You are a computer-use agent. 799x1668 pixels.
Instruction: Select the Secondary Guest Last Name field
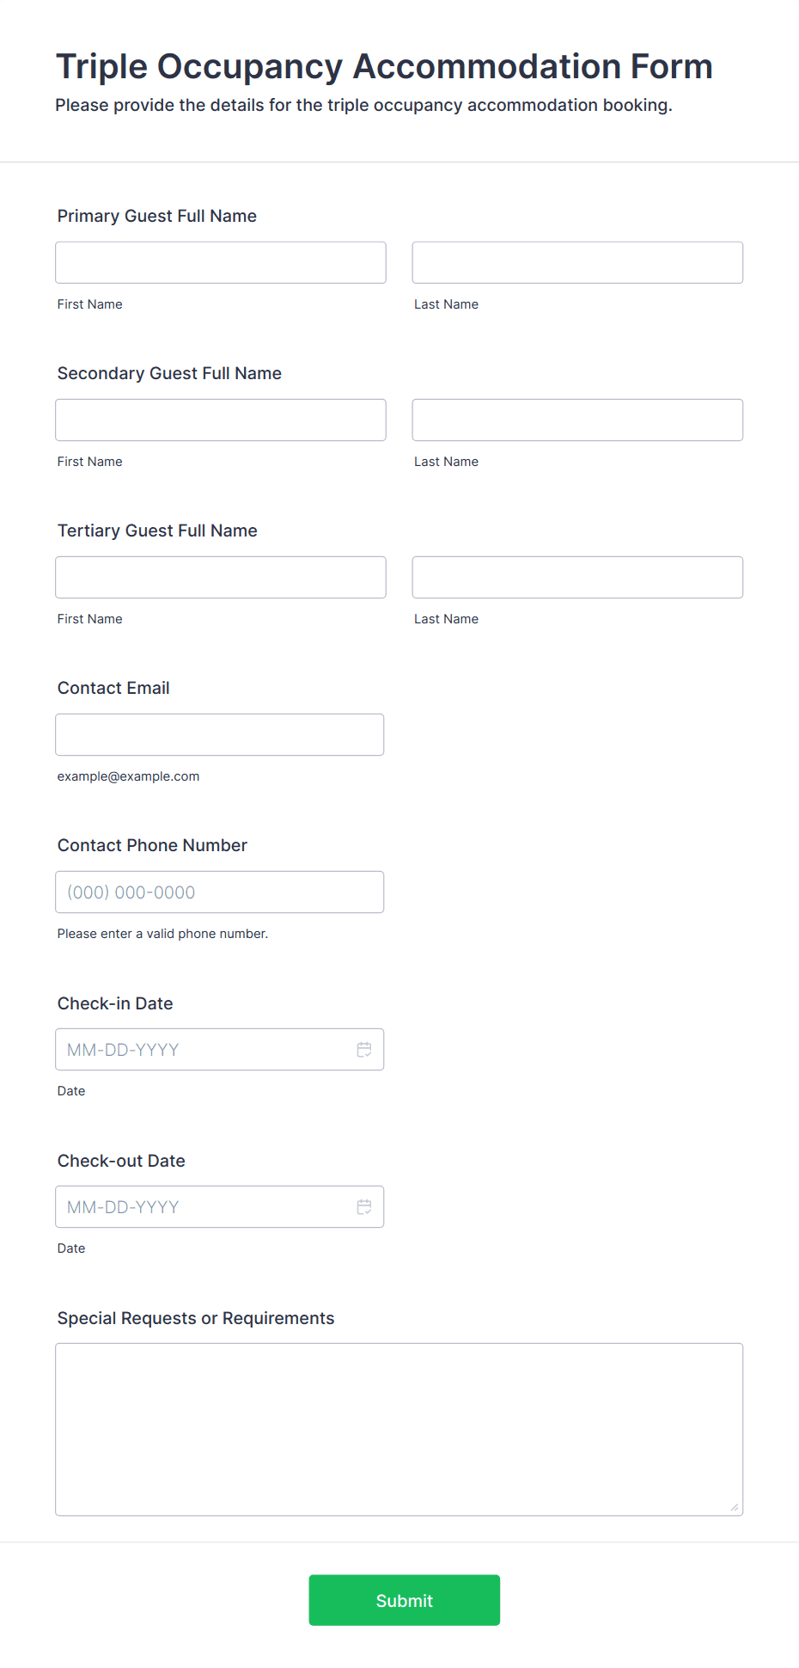tap(577, 420)
